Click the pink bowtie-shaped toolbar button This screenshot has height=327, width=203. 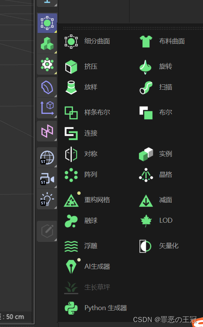(47, 131)
